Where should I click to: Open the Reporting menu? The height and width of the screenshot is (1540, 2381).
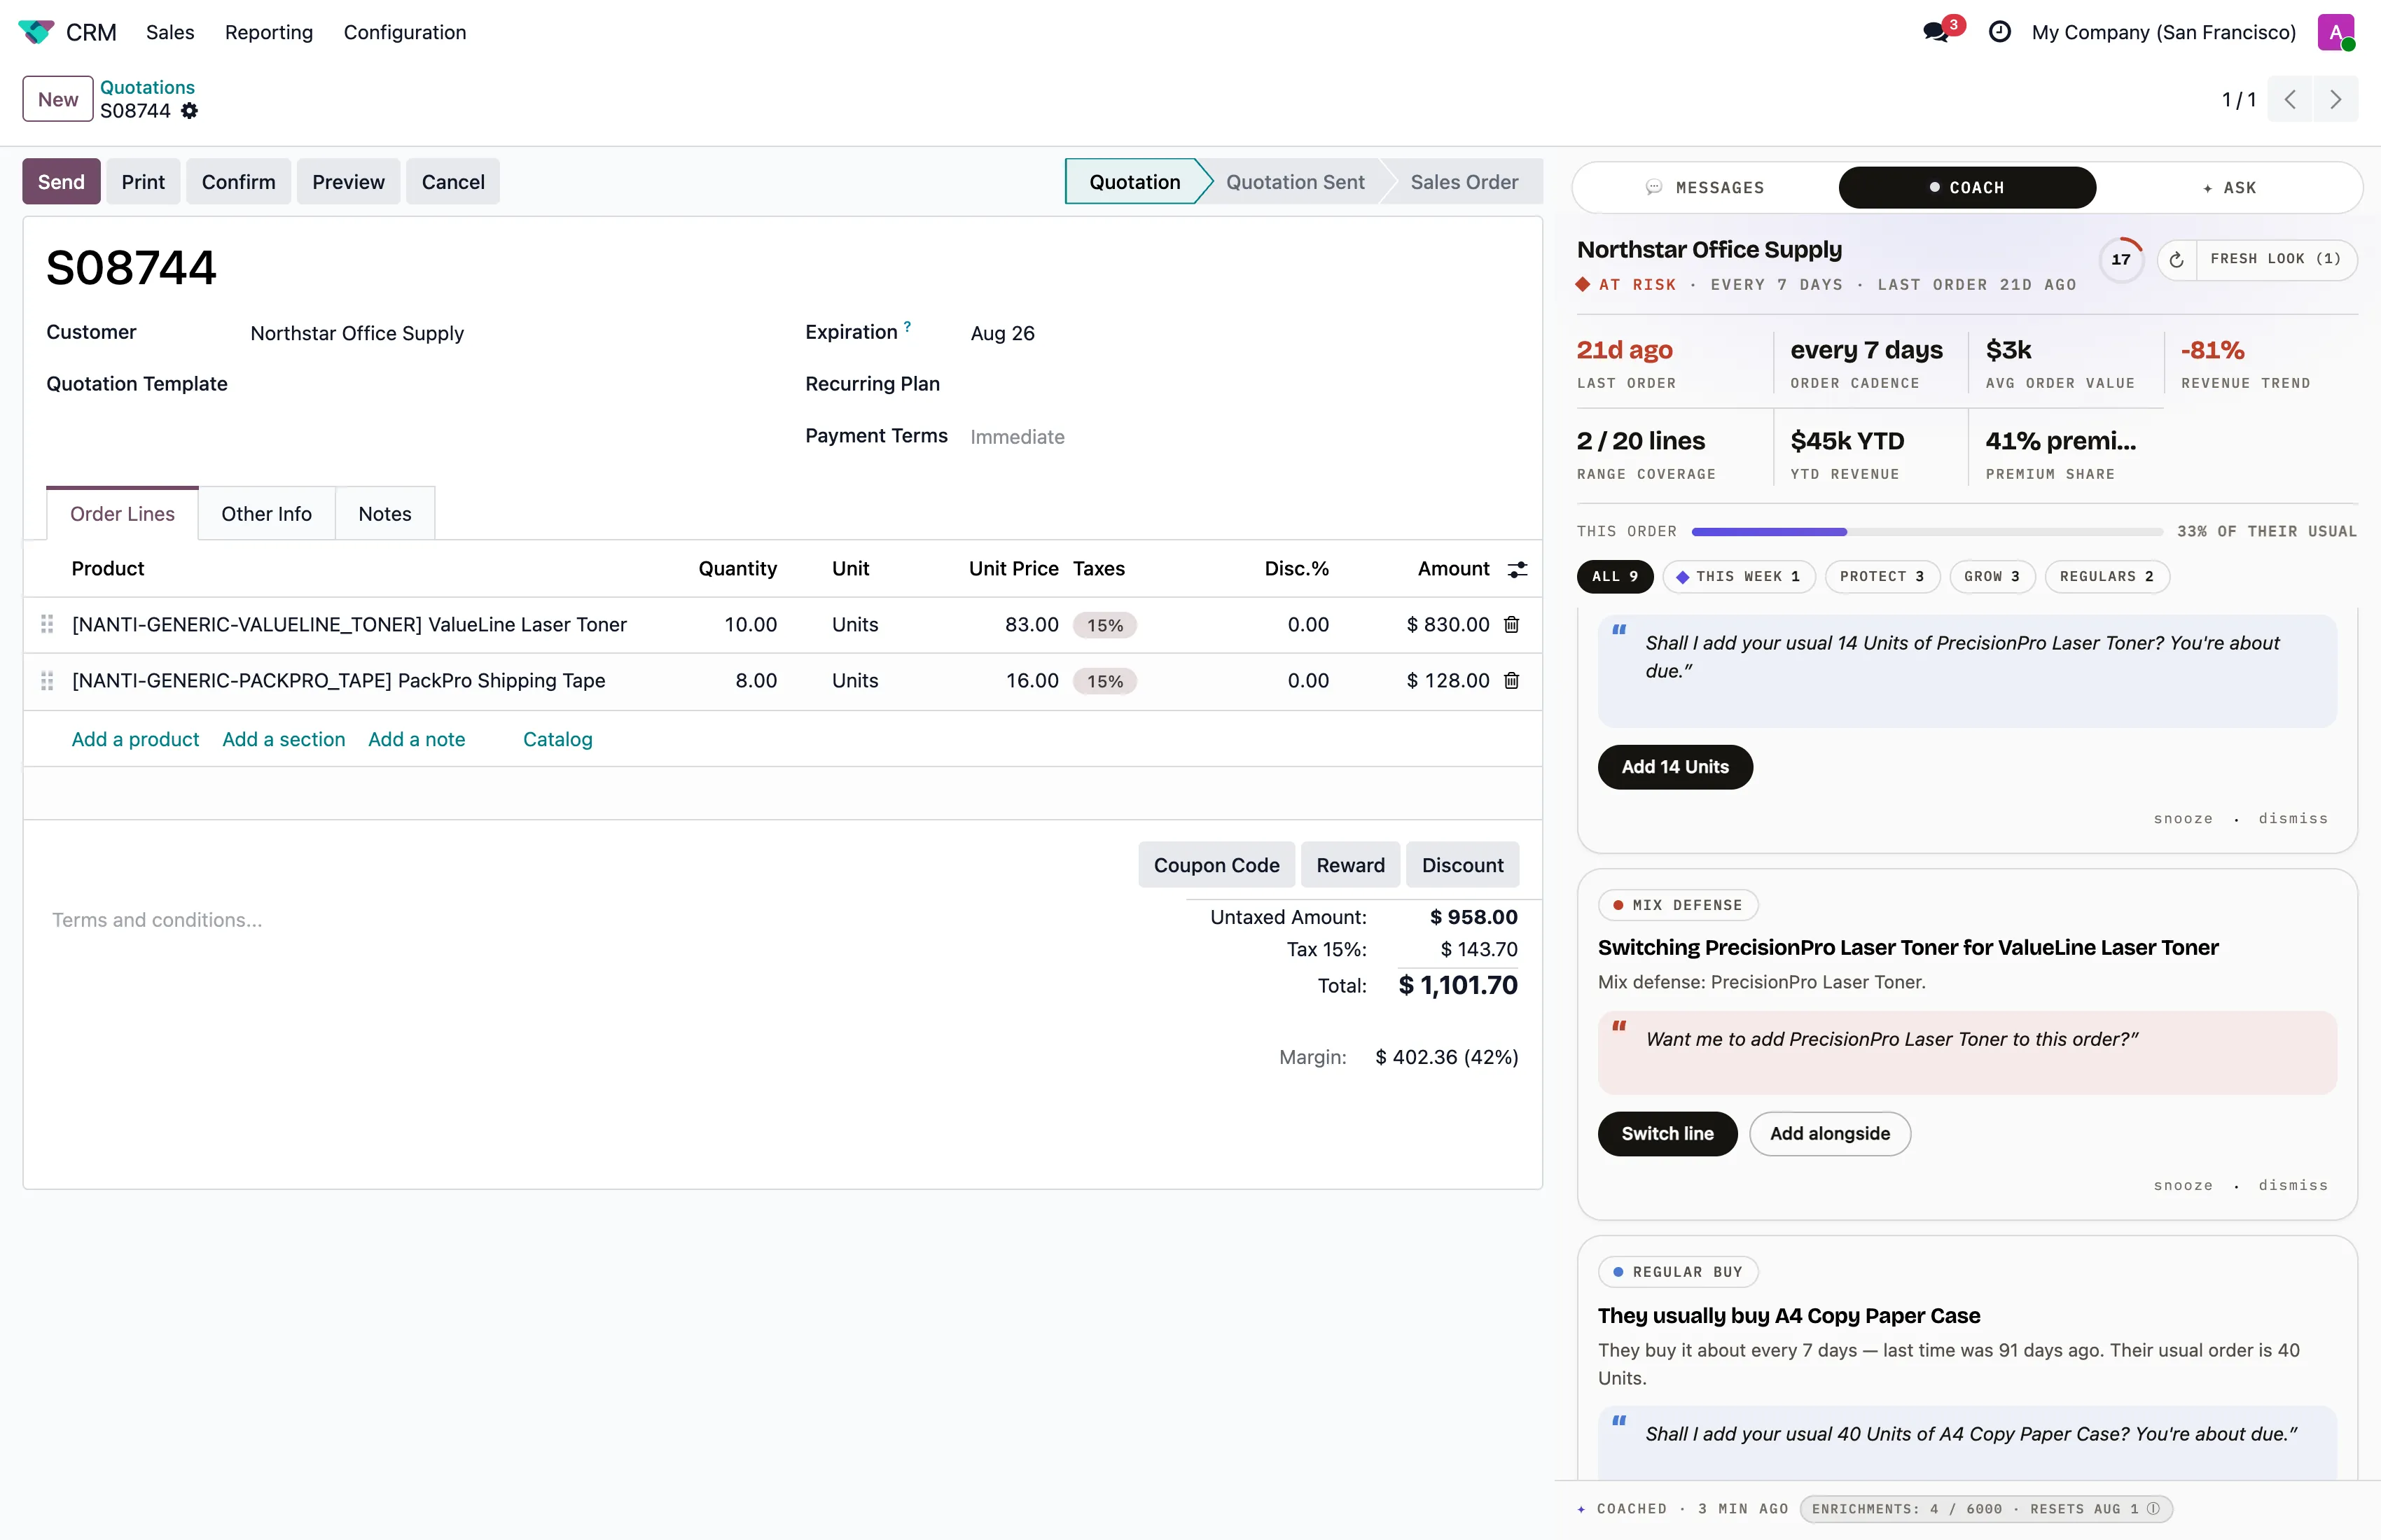pos(269,32)
